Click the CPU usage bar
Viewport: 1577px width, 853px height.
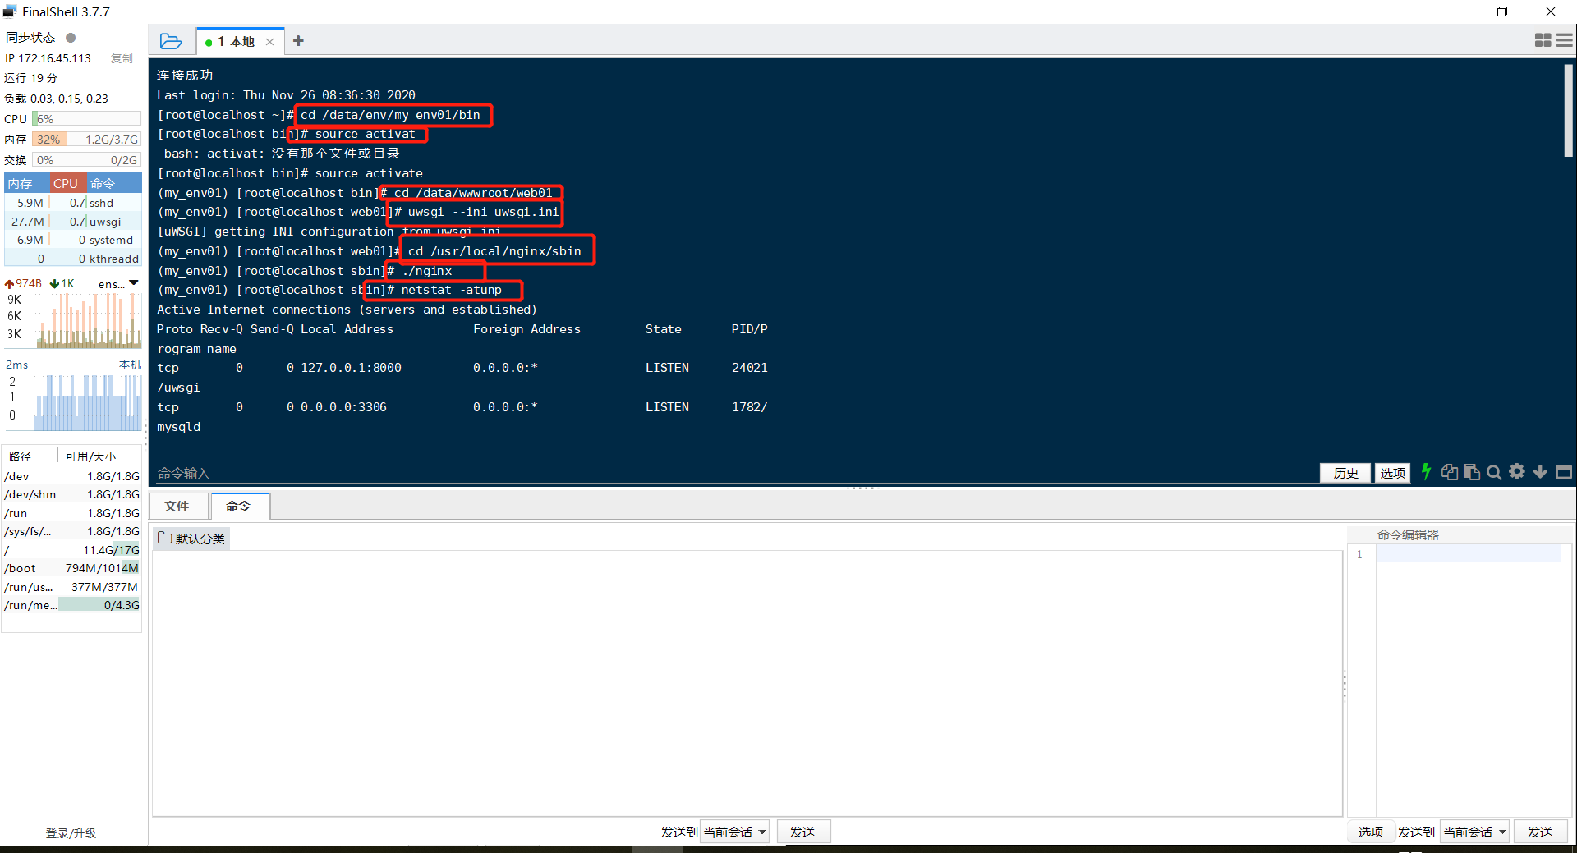87,119
